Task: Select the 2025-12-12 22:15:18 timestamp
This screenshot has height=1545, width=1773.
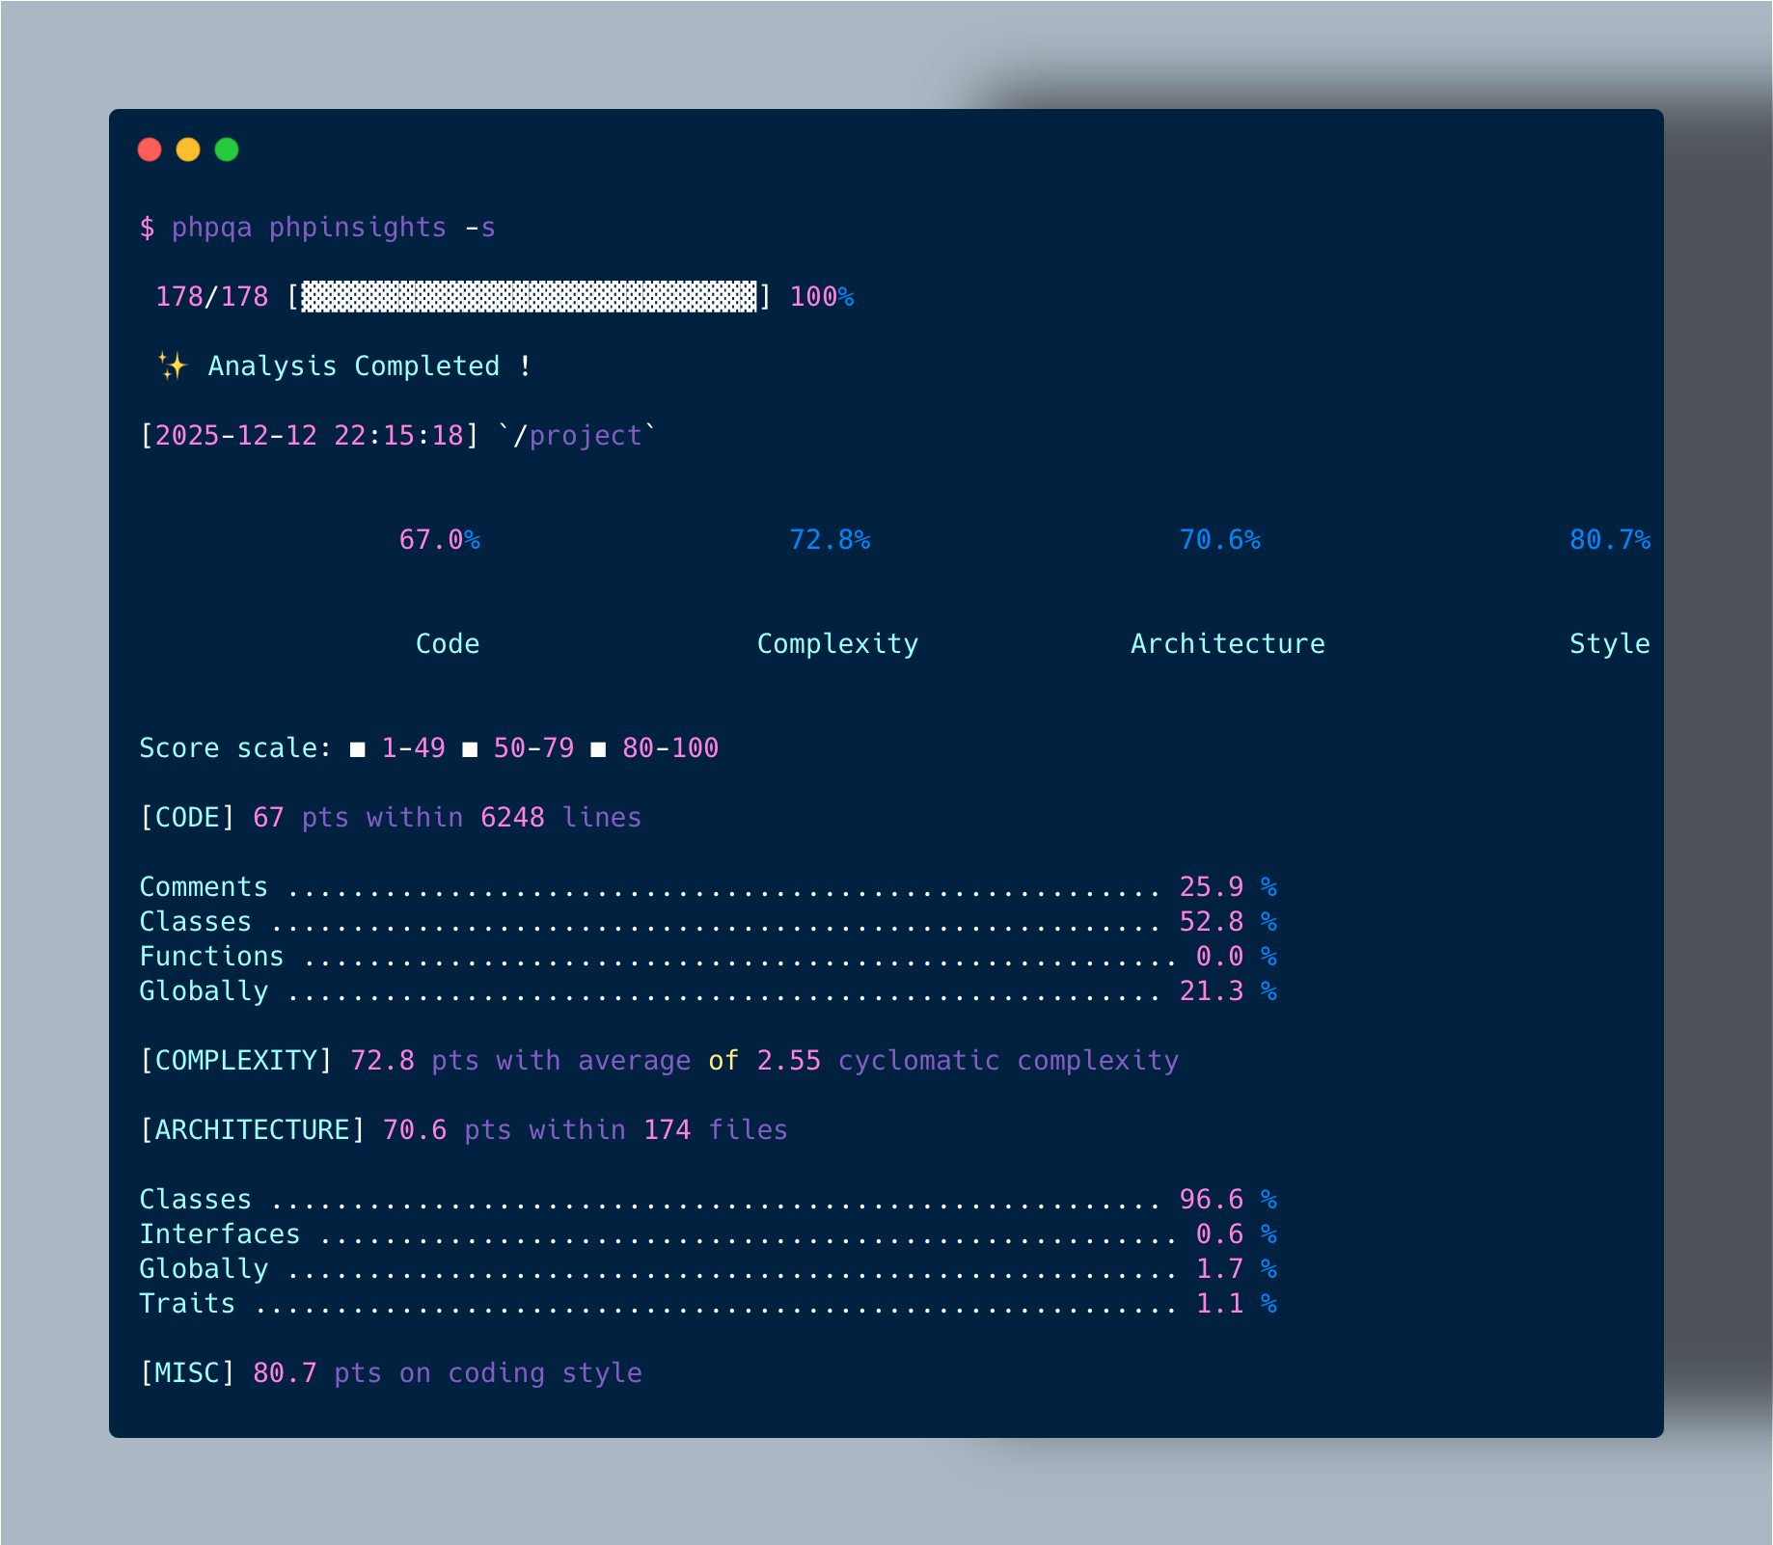Action: 309,436
